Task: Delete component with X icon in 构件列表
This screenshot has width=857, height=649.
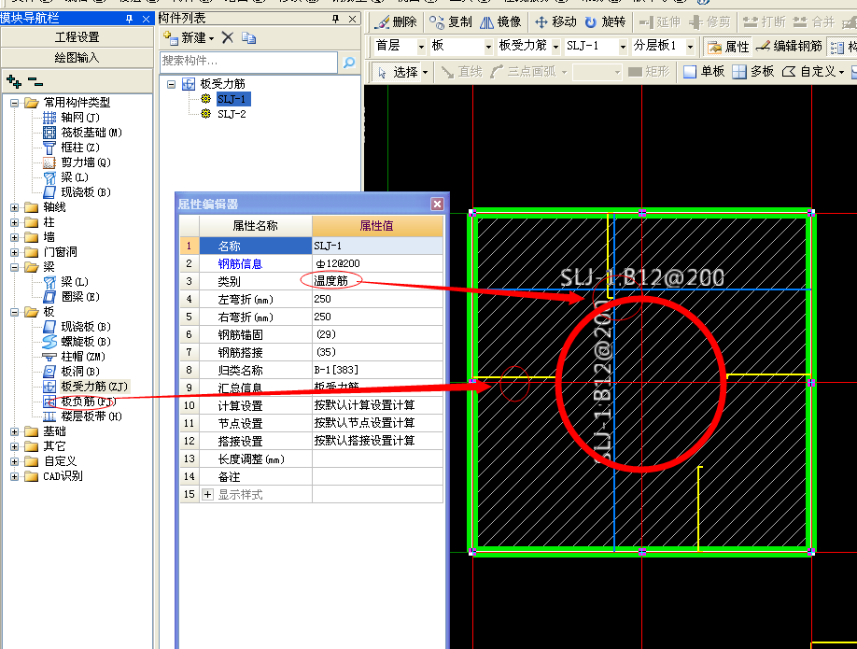Action: tap(228, 37)
